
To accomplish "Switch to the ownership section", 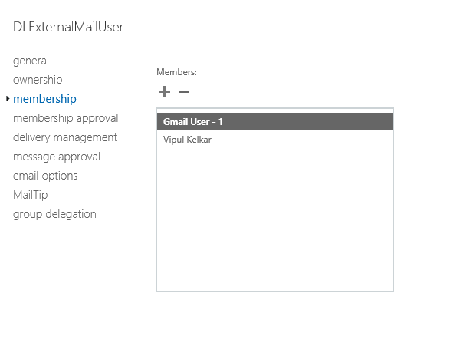I will (x=38, y=80).
